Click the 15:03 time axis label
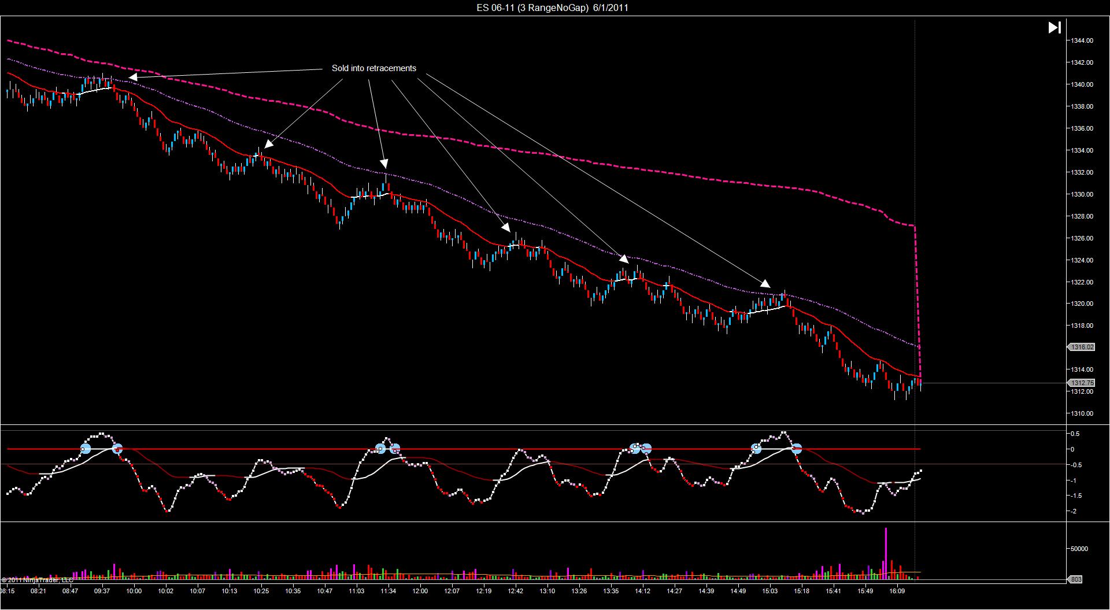The width and height of the screenshot is (1110, 610). [769, 591]
